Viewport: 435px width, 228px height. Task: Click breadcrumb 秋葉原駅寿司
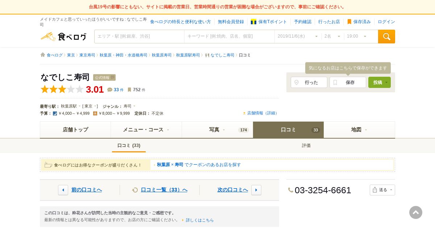188,55
